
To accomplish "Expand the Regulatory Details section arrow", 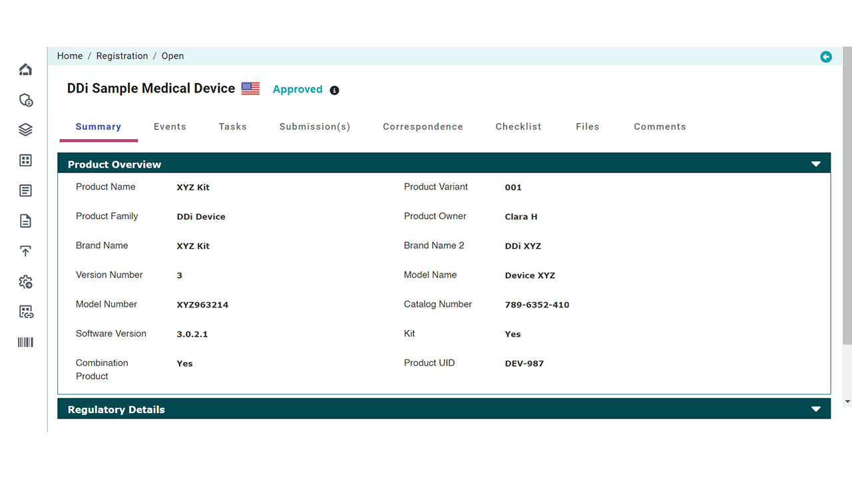I will click(815, 409).
